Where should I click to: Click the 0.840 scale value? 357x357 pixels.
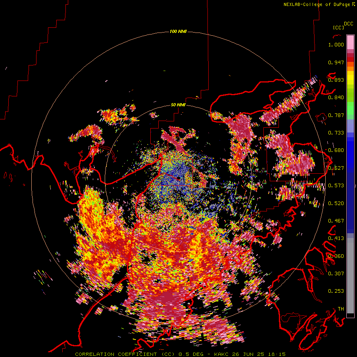coord(336,98)
